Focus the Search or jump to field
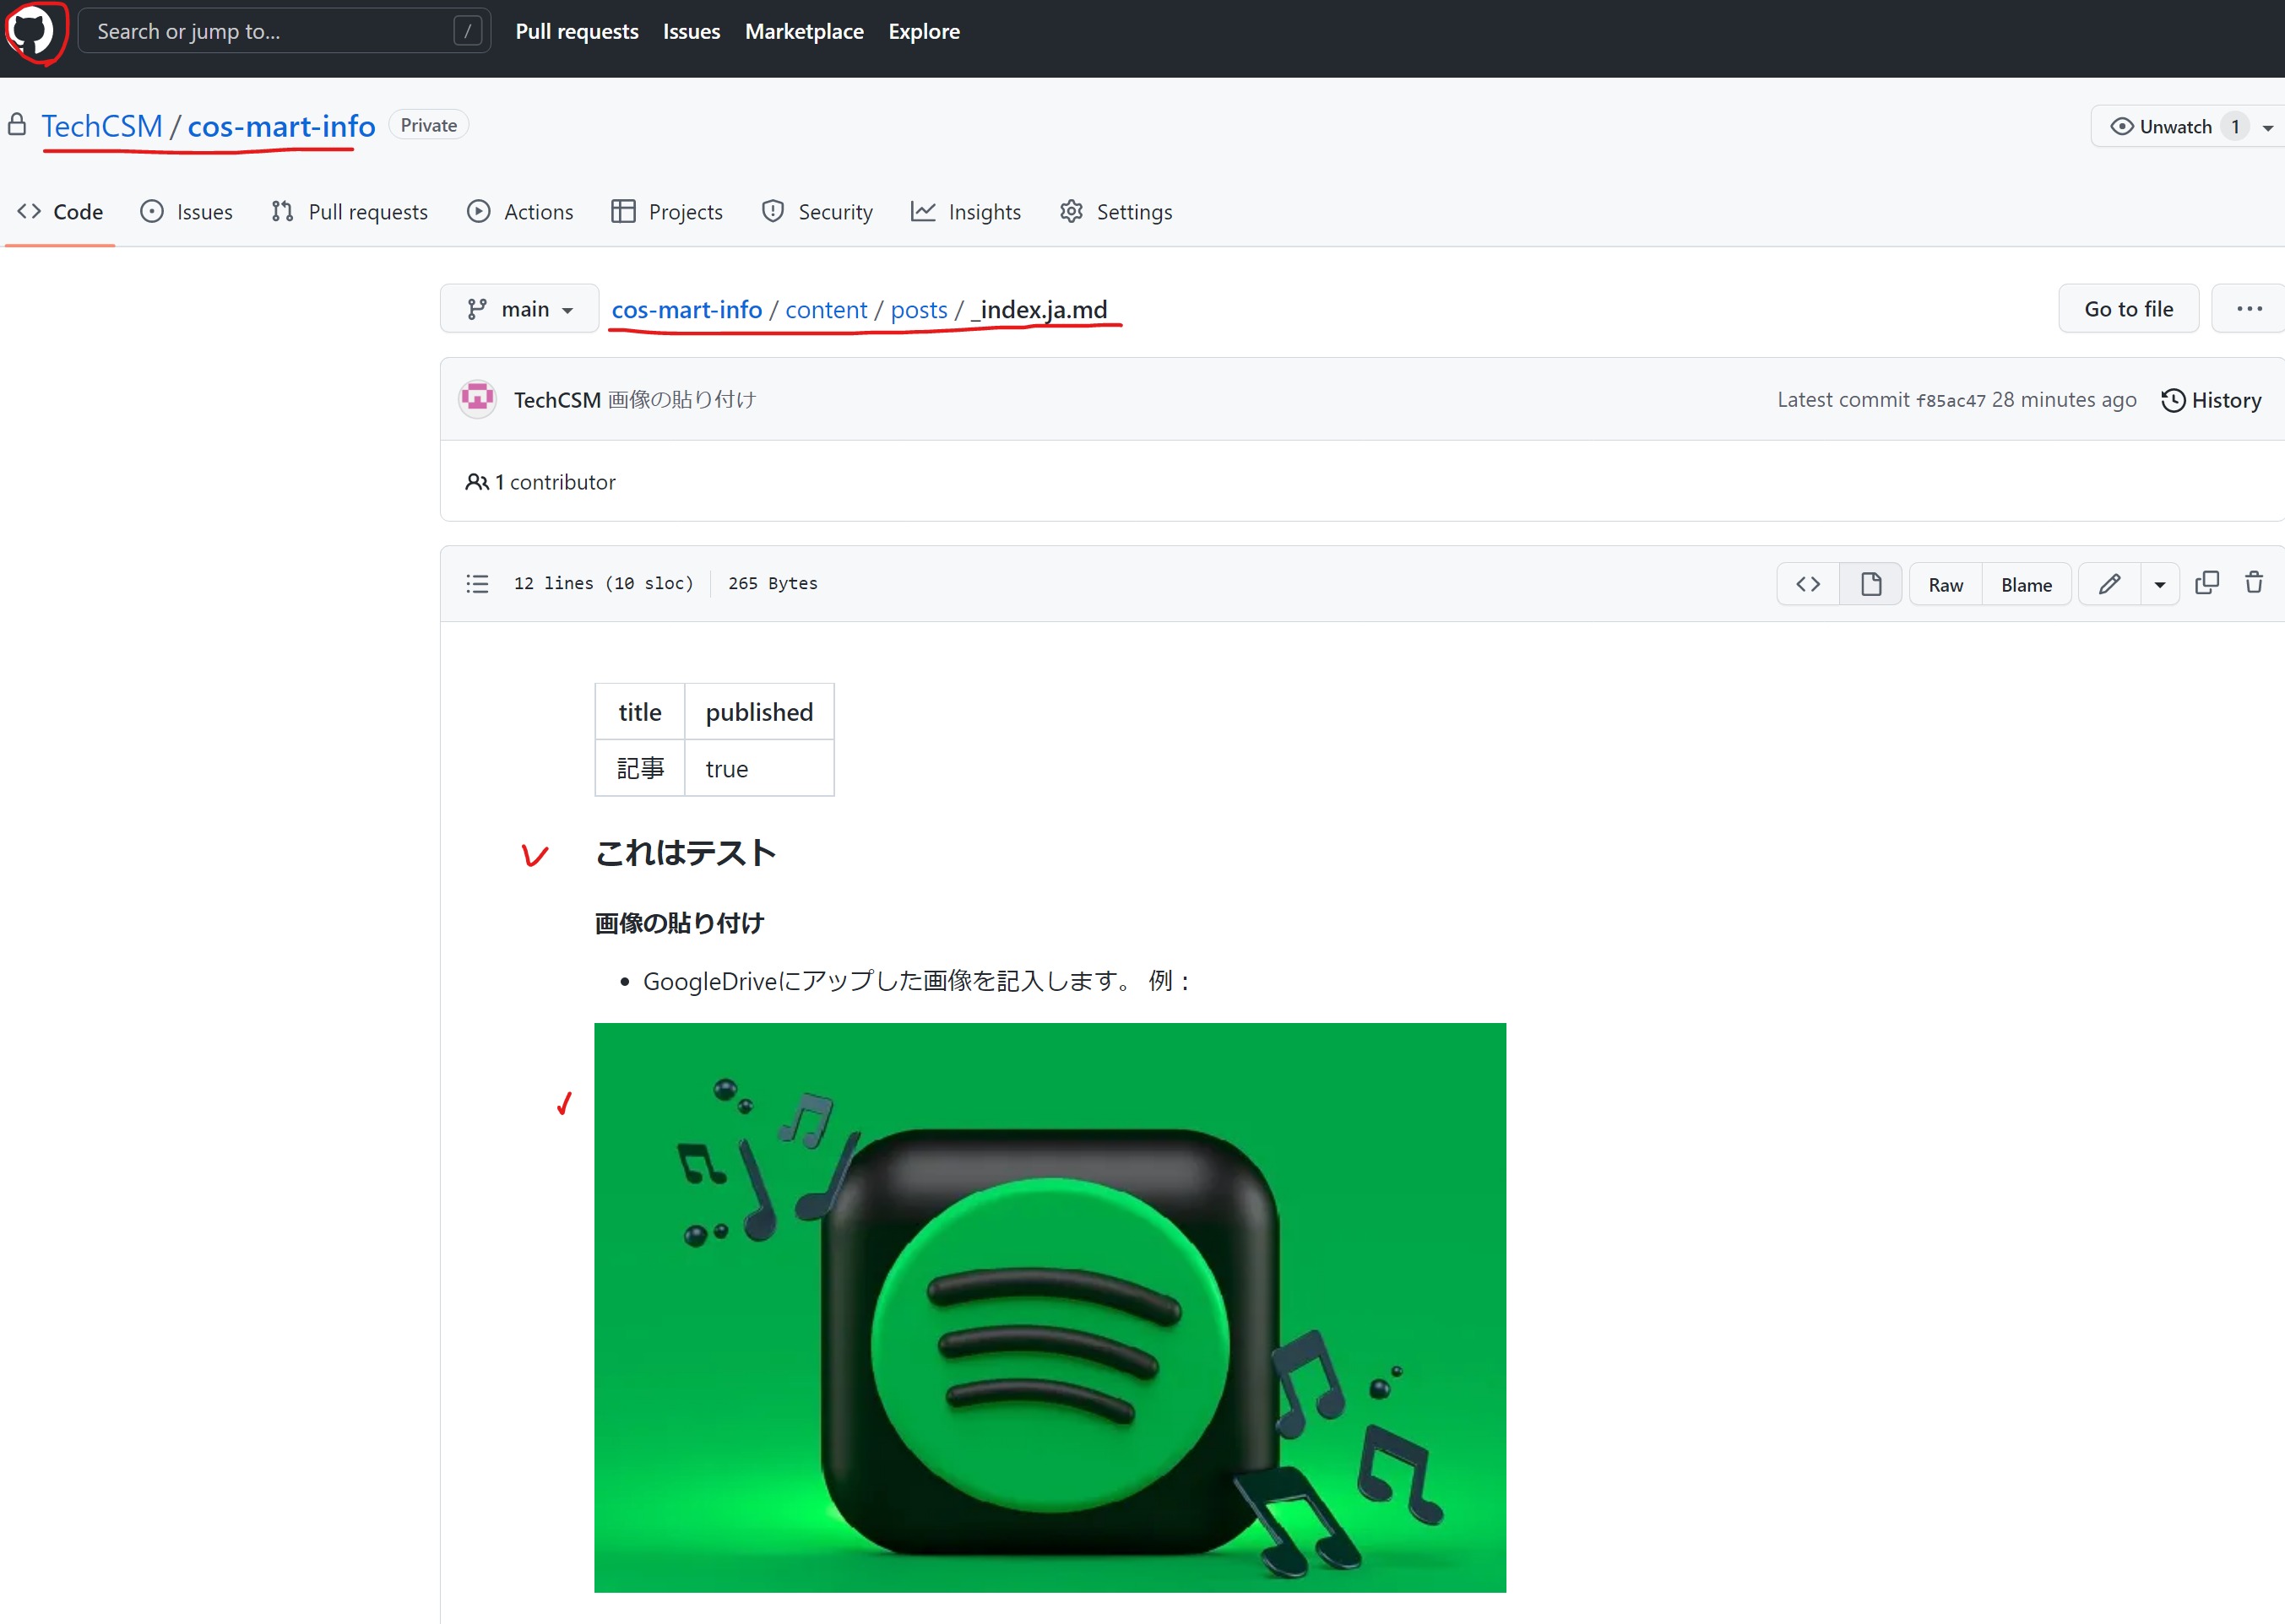 [x=270, y=31]
